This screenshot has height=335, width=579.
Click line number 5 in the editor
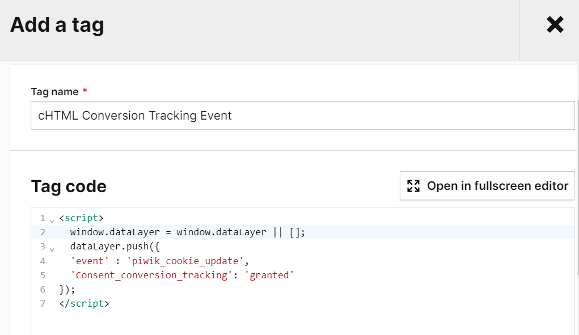(43, 275)
